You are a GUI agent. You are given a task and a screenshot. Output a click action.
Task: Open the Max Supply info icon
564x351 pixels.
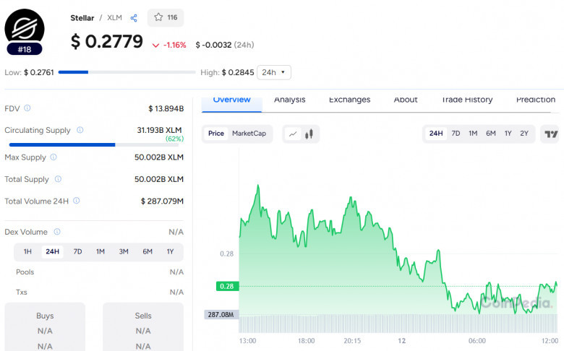[54, 157]
